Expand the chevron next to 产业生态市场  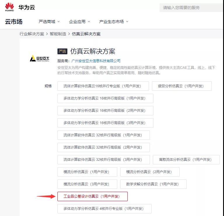(x=127, y=22)
